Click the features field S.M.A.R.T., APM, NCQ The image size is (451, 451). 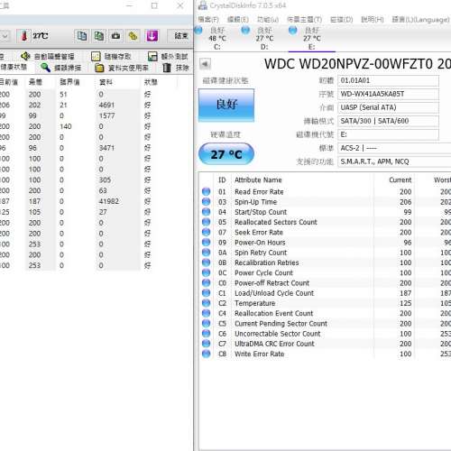pos(394,161)
